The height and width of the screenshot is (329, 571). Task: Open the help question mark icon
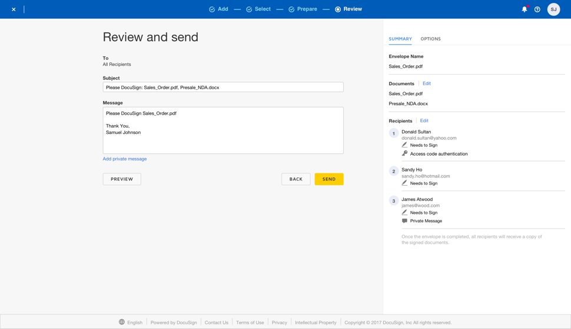click(537, 9)
